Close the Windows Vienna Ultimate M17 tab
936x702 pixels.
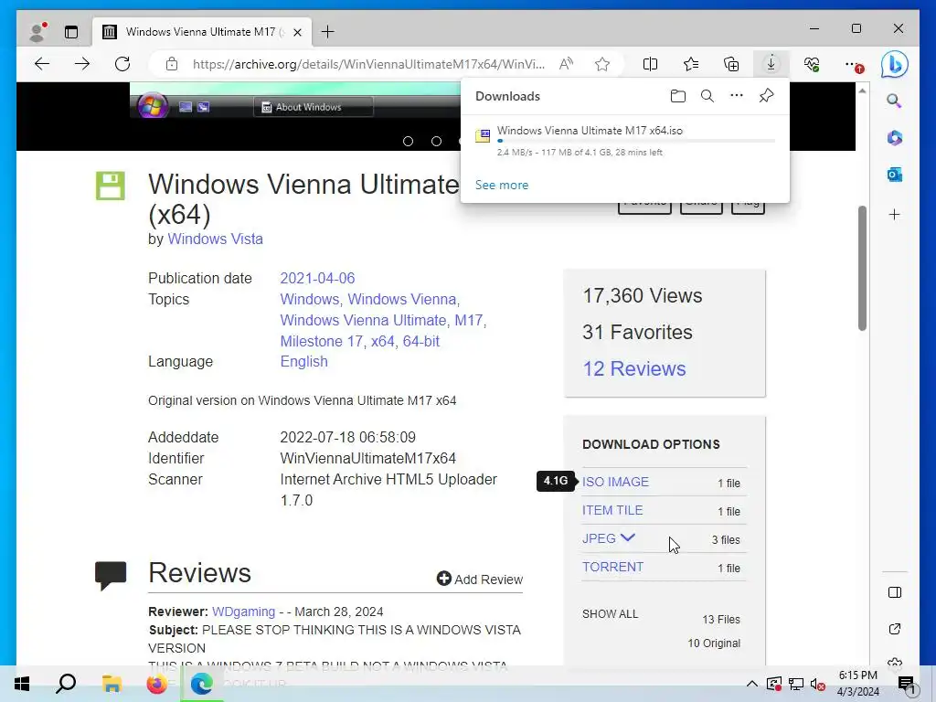pos(297,32)
